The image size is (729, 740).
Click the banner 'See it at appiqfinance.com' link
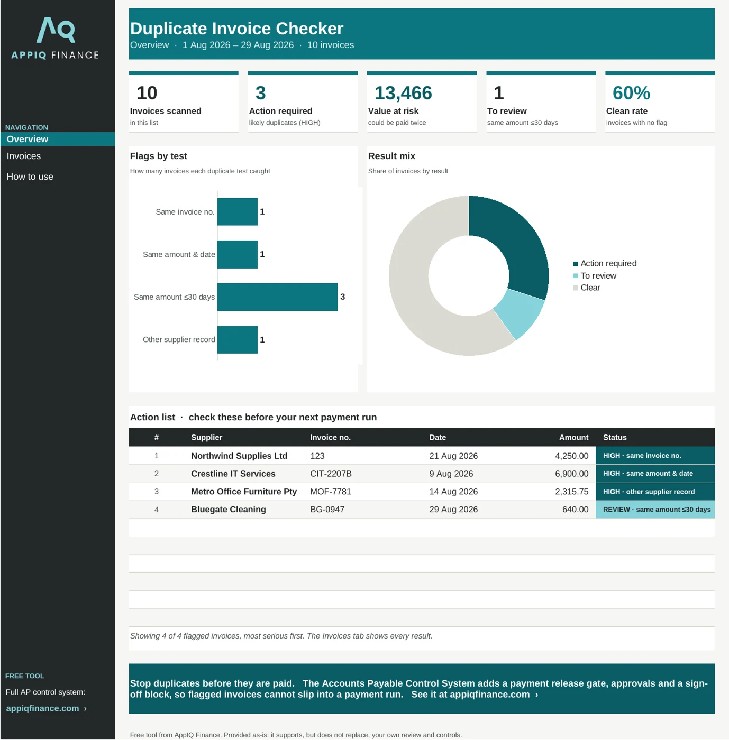tap(475, 695)
